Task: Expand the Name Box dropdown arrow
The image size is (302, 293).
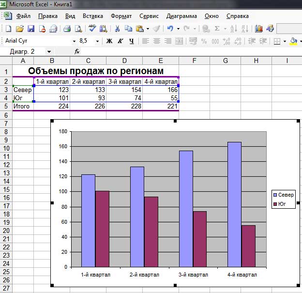Action: click(x=49, y=51)
